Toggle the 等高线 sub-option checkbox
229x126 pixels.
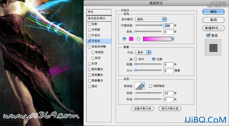pos(93,52)
